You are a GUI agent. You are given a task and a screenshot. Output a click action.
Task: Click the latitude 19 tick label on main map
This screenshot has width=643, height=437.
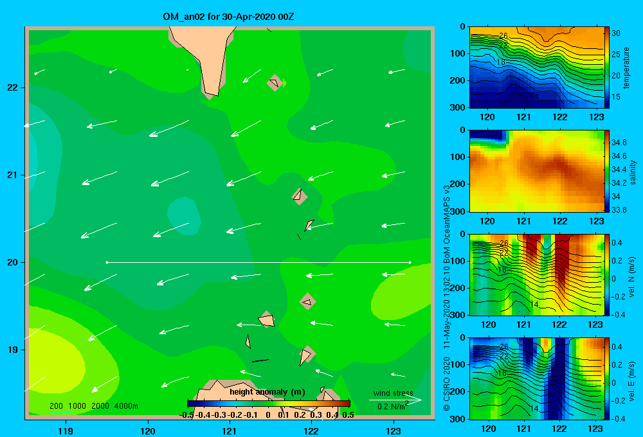click(13, 350)
